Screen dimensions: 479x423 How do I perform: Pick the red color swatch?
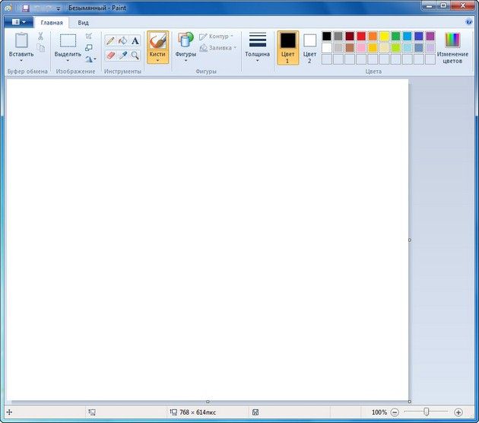(x=361, y=36)
